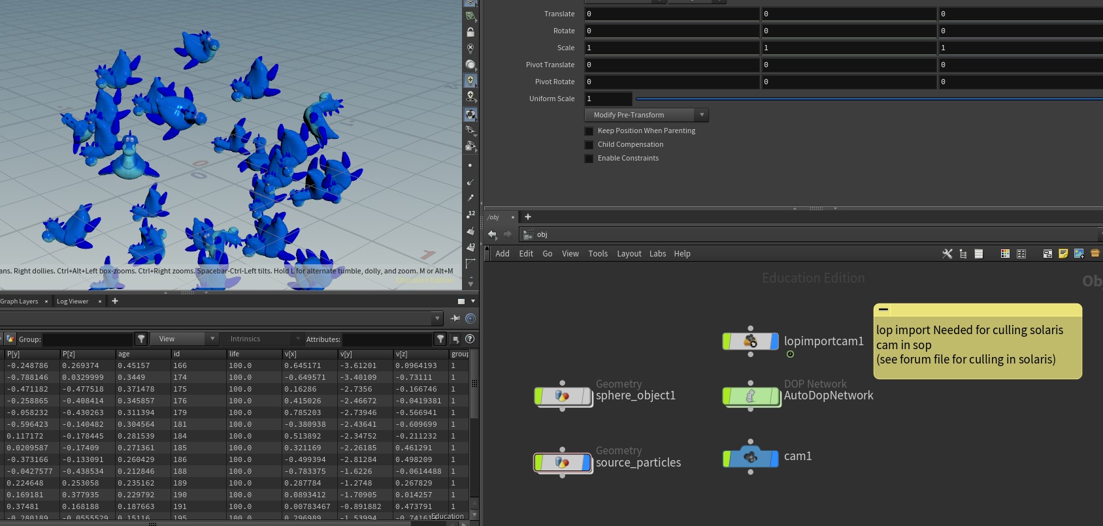Open the Layout menu in network editor
The width and height of the screenshot is (1103, 526).
tap(629, 254)
